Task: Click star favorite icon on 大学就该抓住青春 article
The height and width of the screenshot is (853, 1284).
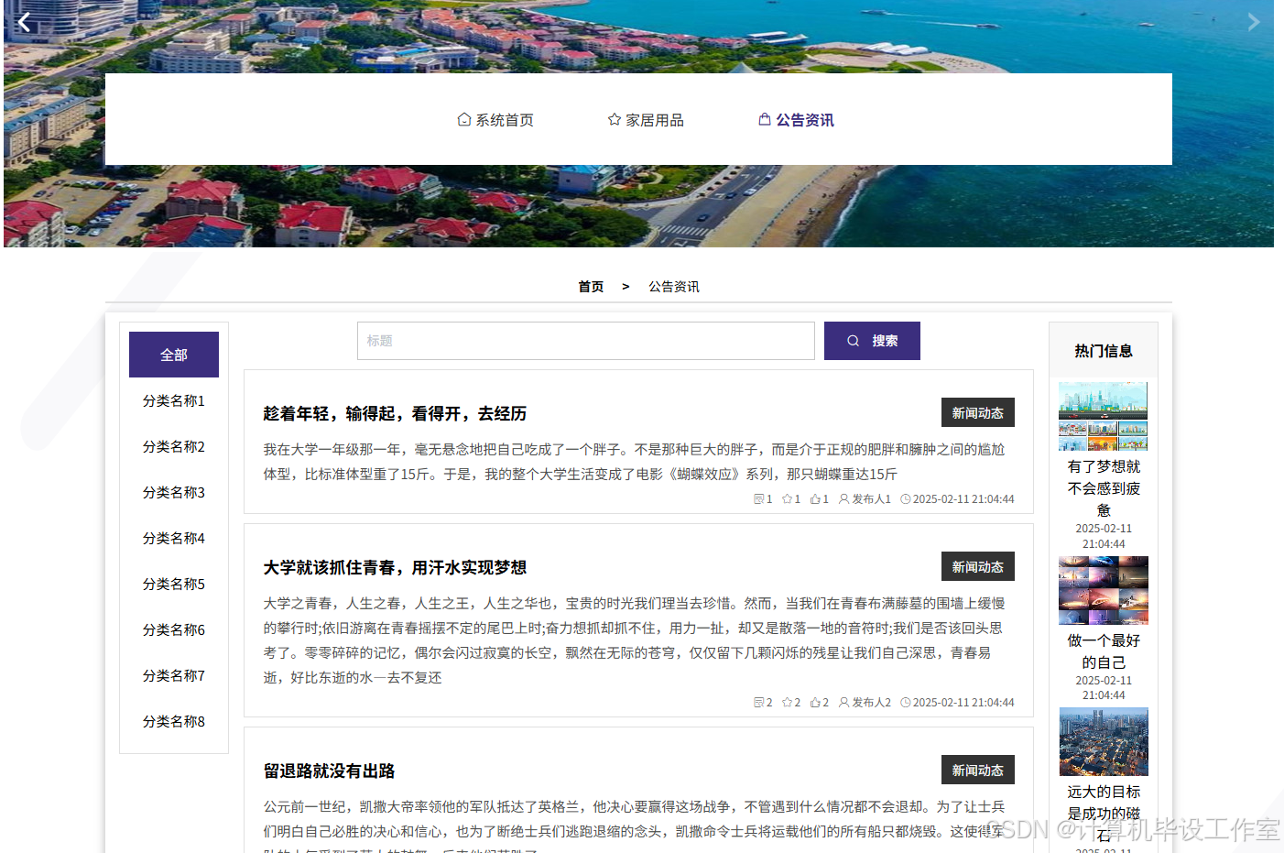Action: [787, 703]
